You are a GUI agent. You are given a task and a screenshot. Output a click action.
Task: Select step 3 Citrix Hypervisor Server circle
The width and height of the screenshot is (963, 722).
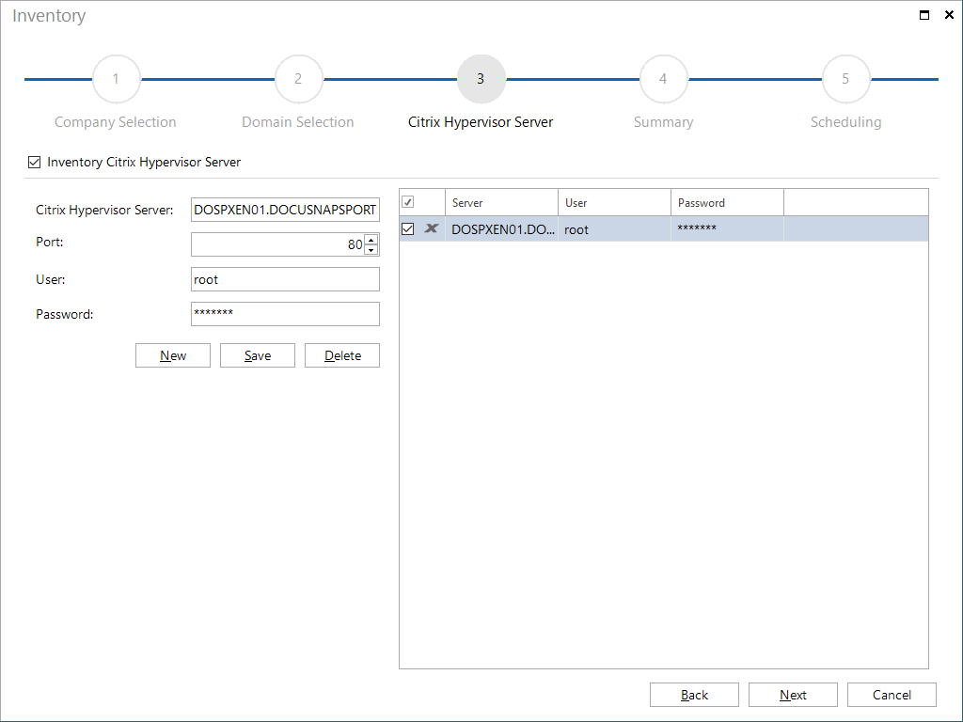pos(481,79)
